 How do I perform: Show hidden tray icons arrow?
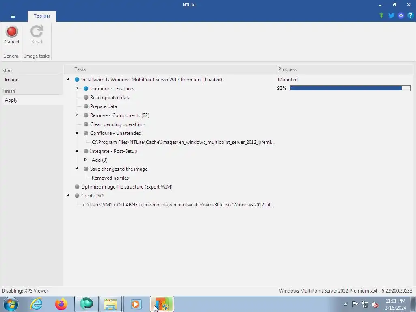(345, 304)
